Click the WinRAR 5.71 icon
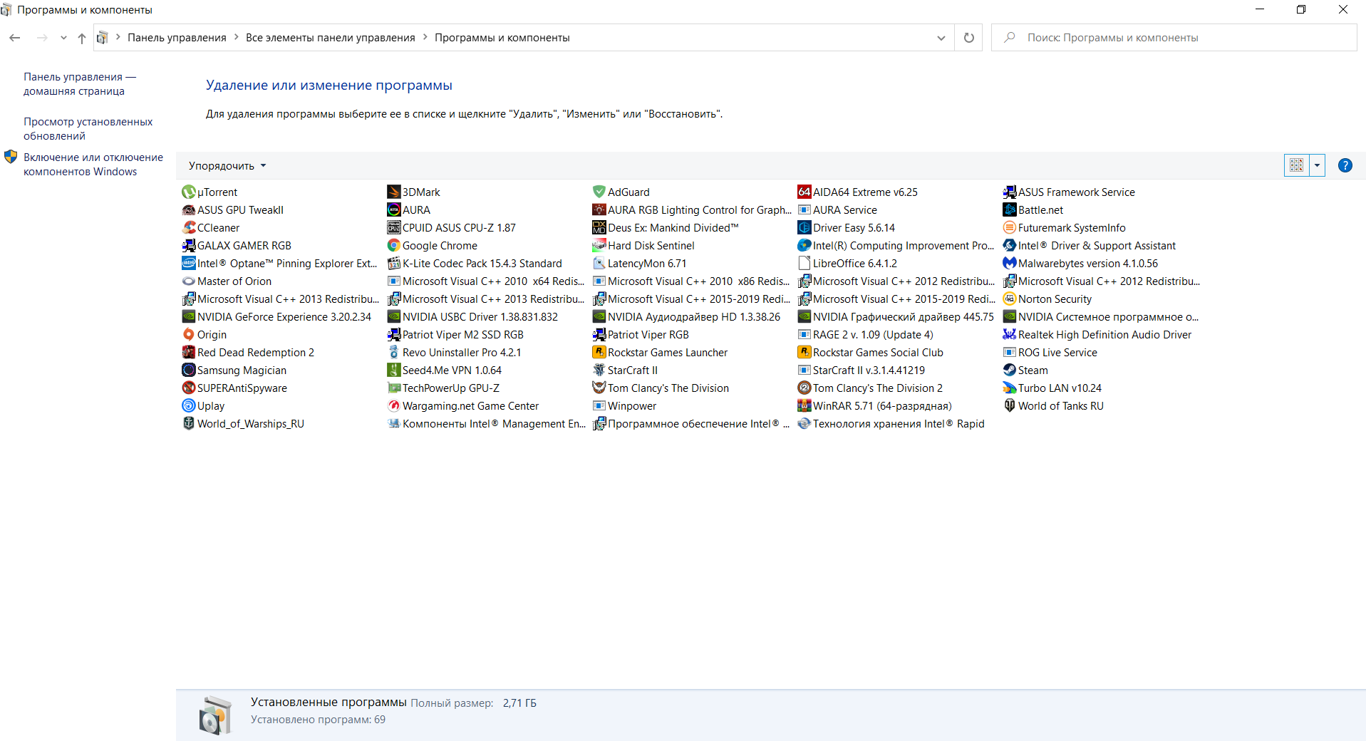This screenshot has height=741, width=1366. point(804,406)
